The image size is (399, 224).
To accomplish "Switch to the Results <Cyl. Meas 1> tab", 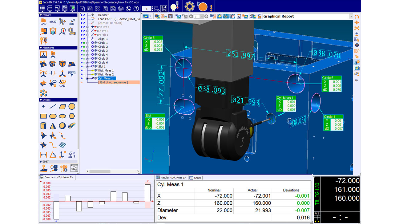I will point(171,178).
